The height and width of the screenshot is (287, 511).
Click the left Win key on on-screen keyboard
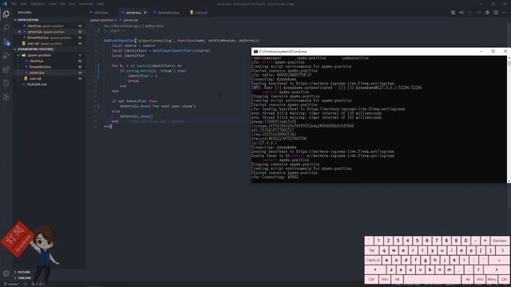point(385,279)
